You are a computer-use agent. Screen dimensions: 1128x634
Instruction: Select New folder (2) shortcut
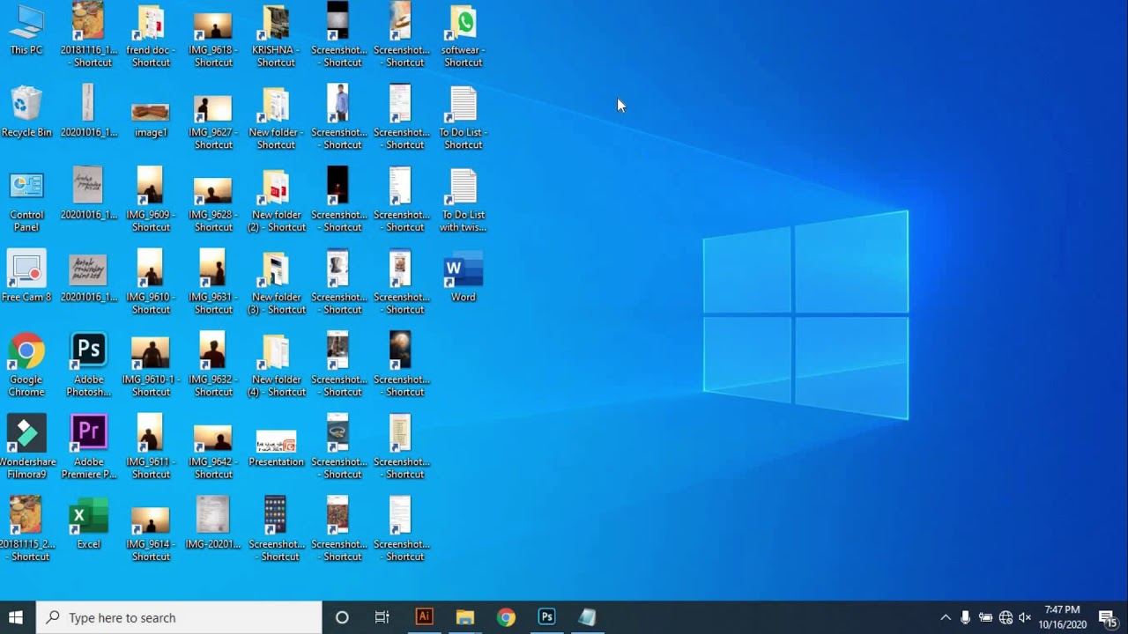[276, 201]
